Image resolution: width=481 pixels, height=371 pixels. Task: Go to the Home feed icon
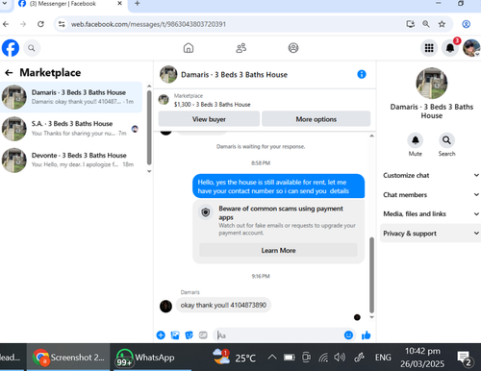(189, 48)
